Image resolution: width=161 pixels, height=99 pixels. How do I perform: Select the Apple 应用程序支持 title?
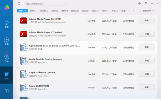coord(39,86)
